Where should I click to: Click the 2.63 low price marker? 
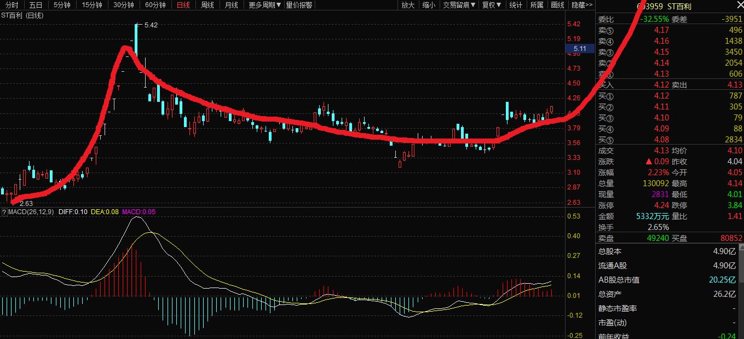coord(26,203)
